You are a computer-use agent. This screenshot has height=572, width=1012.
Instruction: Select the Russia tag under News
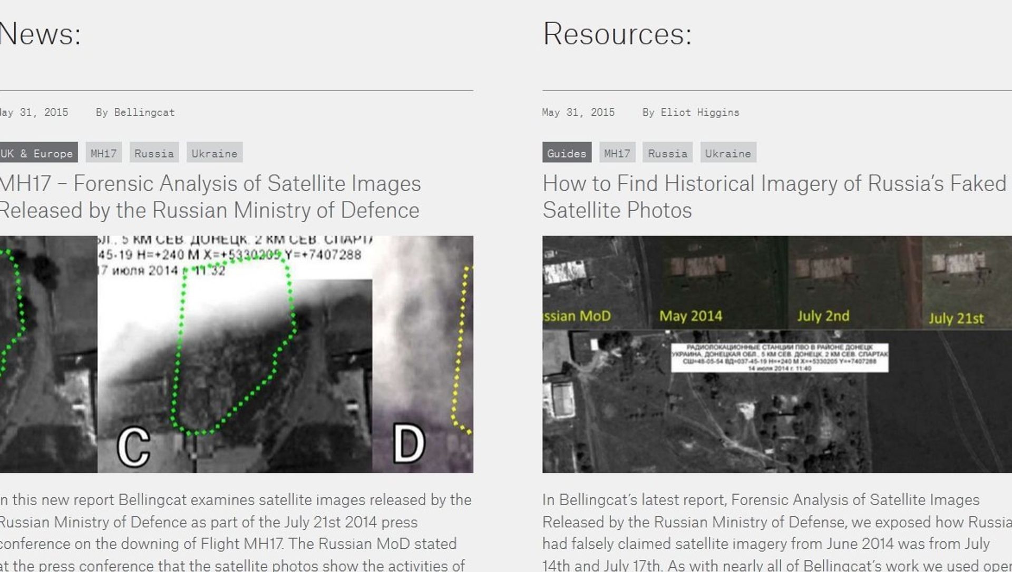pos(154,153)
